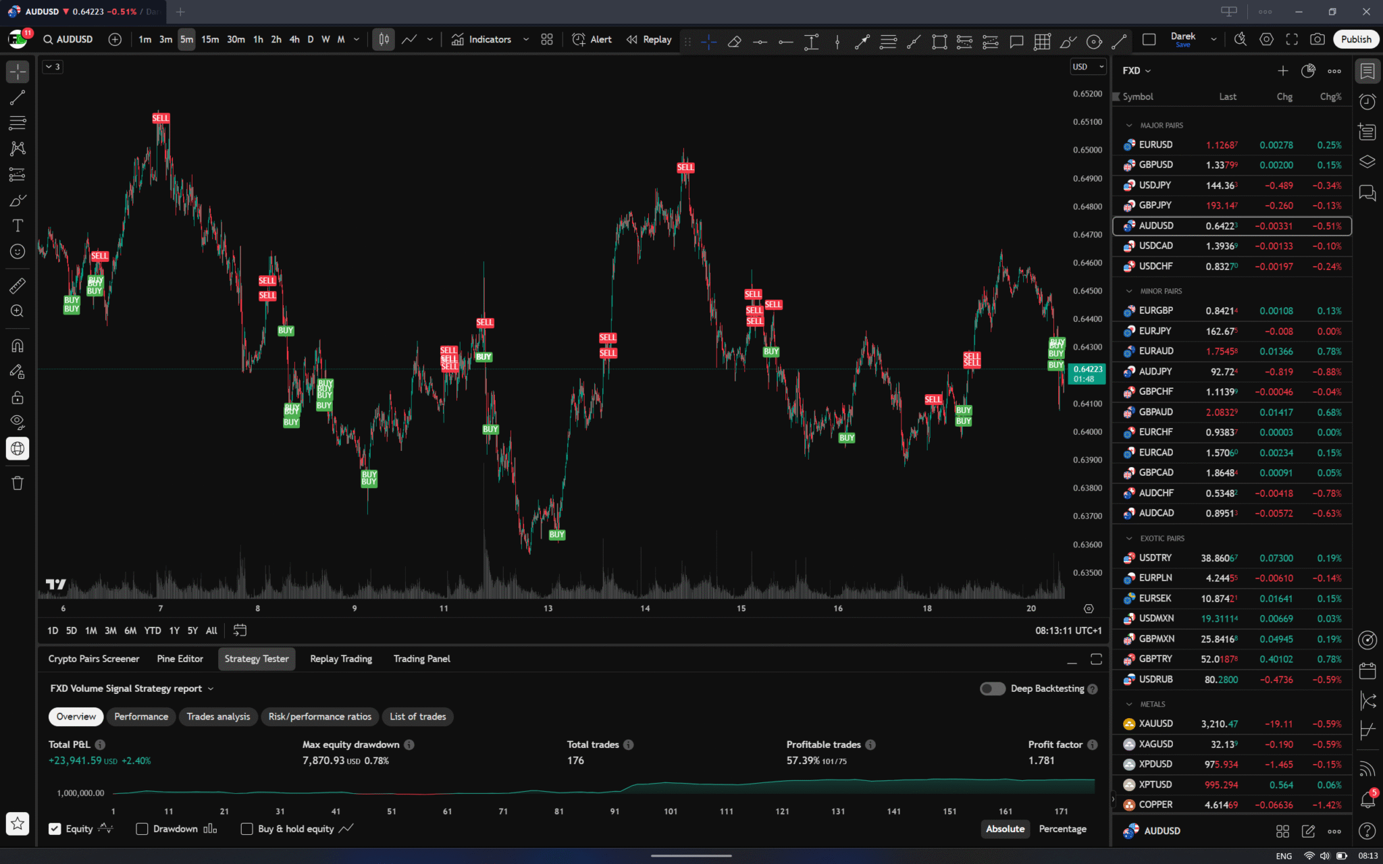Viewport: 1383px width, 864px height.
Task: Collapse the MINOR PAIRS section in the watchlist
Action: [x=1128, y=290]
